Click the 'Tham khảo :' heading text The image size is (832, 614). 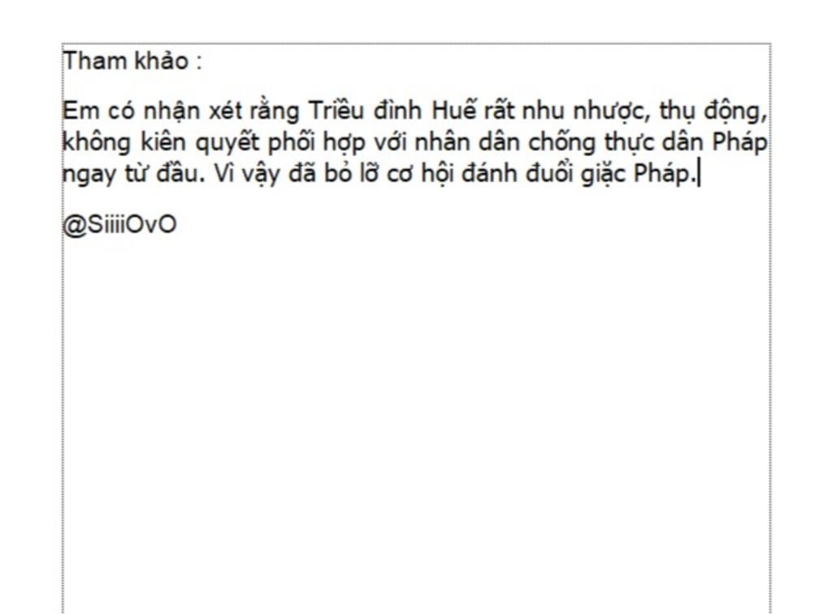[x=132, y=61]
